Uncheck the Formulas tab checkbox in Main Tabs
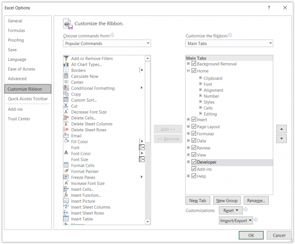 pos(194,134)
